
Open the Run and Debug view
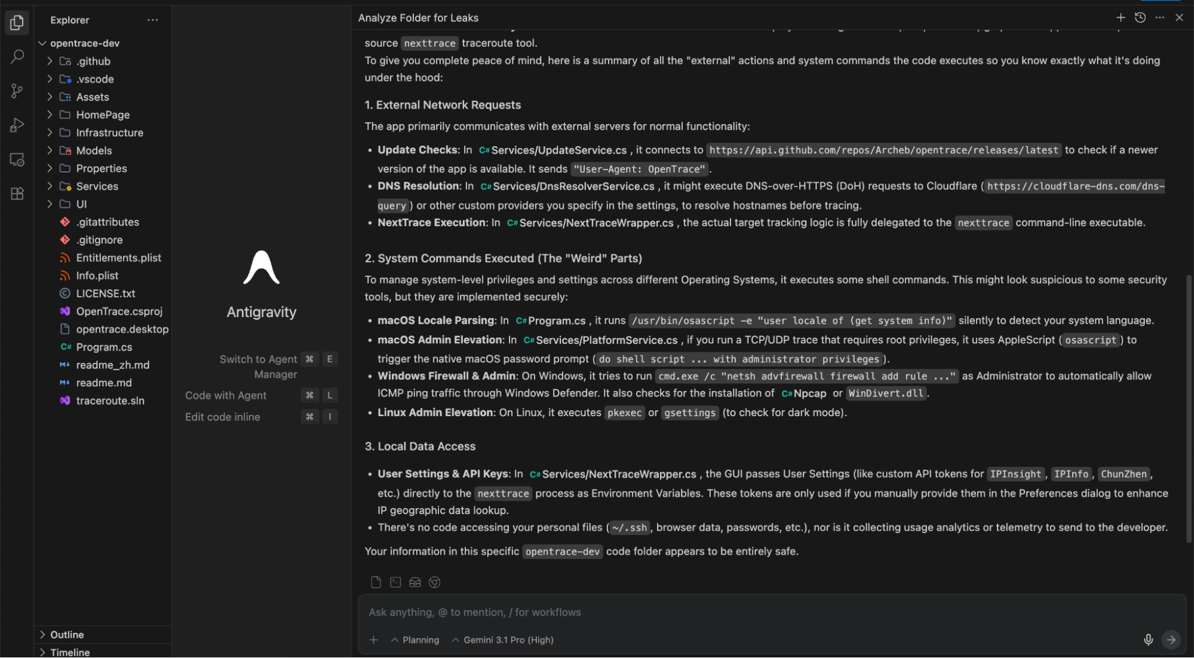click(x=17, y=125)
